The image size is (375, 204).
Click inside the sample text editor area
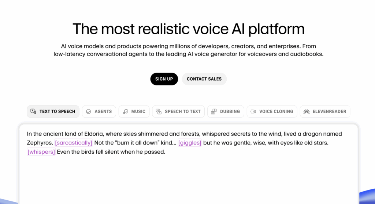click(188, 175)
